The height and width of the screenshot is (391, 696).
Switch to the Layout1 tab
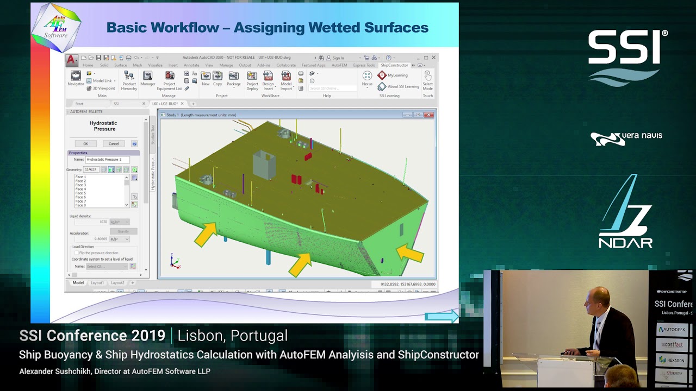(x=97, y=283)
